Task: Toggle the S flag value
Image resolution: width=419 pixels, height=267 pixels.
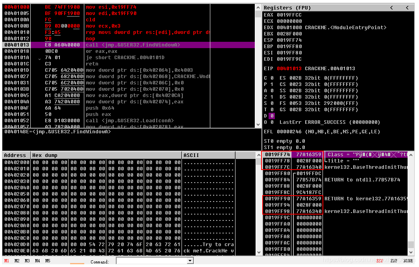Action: [272, 103]
